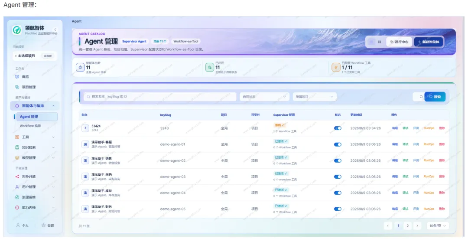Image resolution: width=468 pixels, height=239 pixels.
Task: Click 删除 for demo-agent-04
Action: [x=442, y=193]
